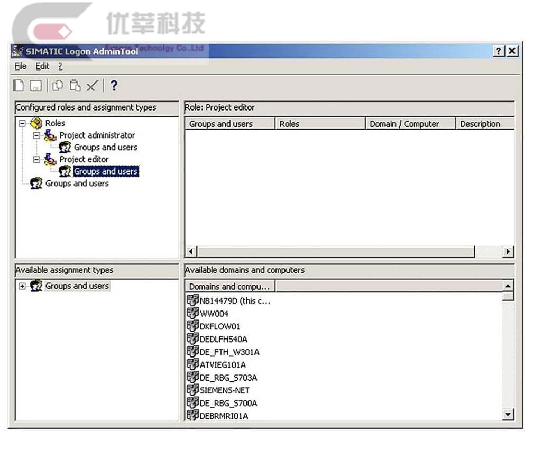
Task: Open the Edit menu
Action: click(42, 66)
